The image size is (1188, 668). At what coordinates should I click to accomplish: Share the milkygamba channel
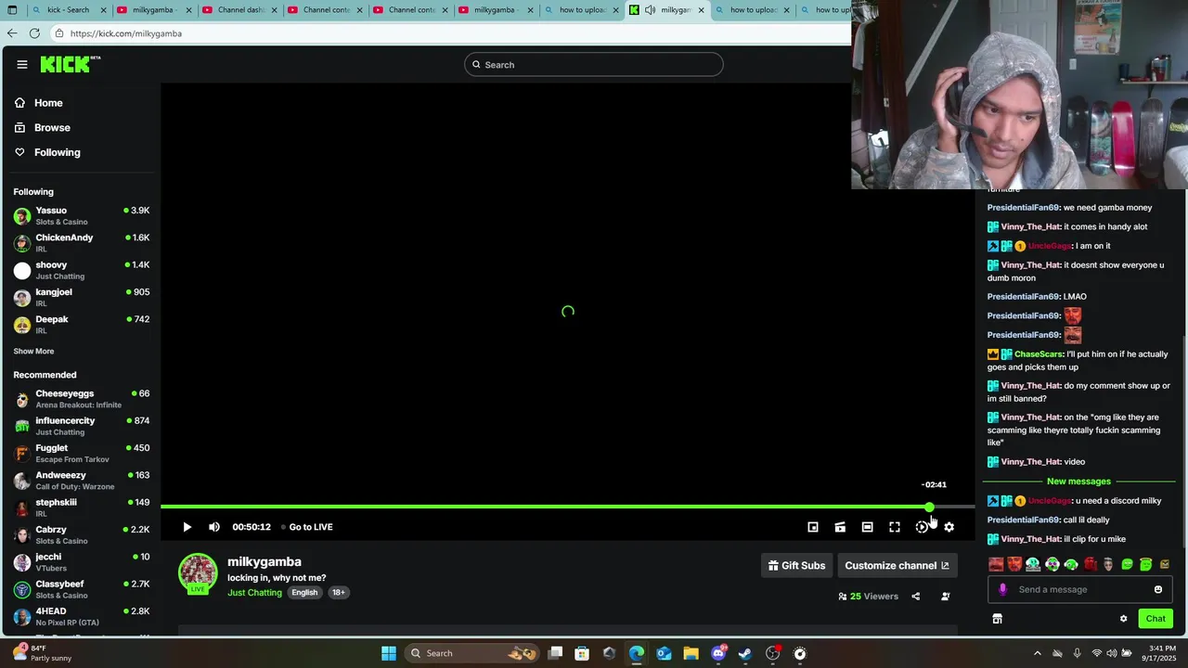(x=916, y=597)
